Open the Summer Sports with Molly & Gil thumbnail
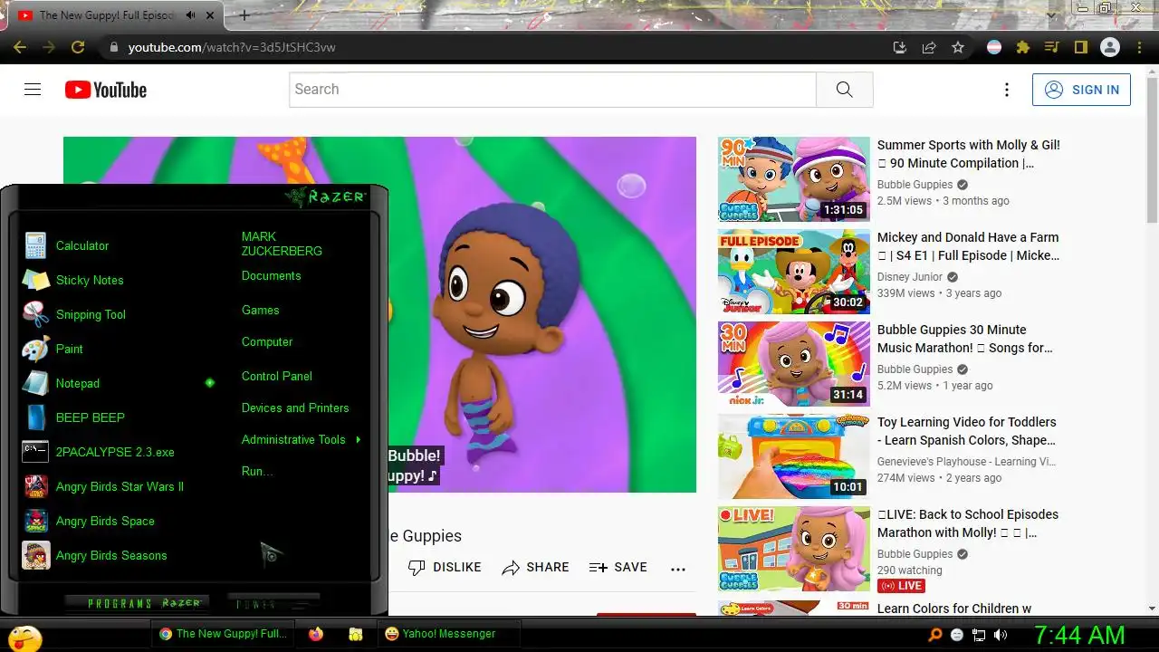Image resolution: width=1159 pixels, height=652 pixels. pyautogui.click(x=794, y=179)
